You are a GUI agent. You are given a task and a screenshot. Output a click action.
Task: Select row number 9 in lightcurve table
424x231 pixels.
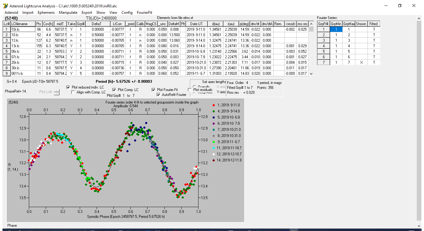click(7, 73)
